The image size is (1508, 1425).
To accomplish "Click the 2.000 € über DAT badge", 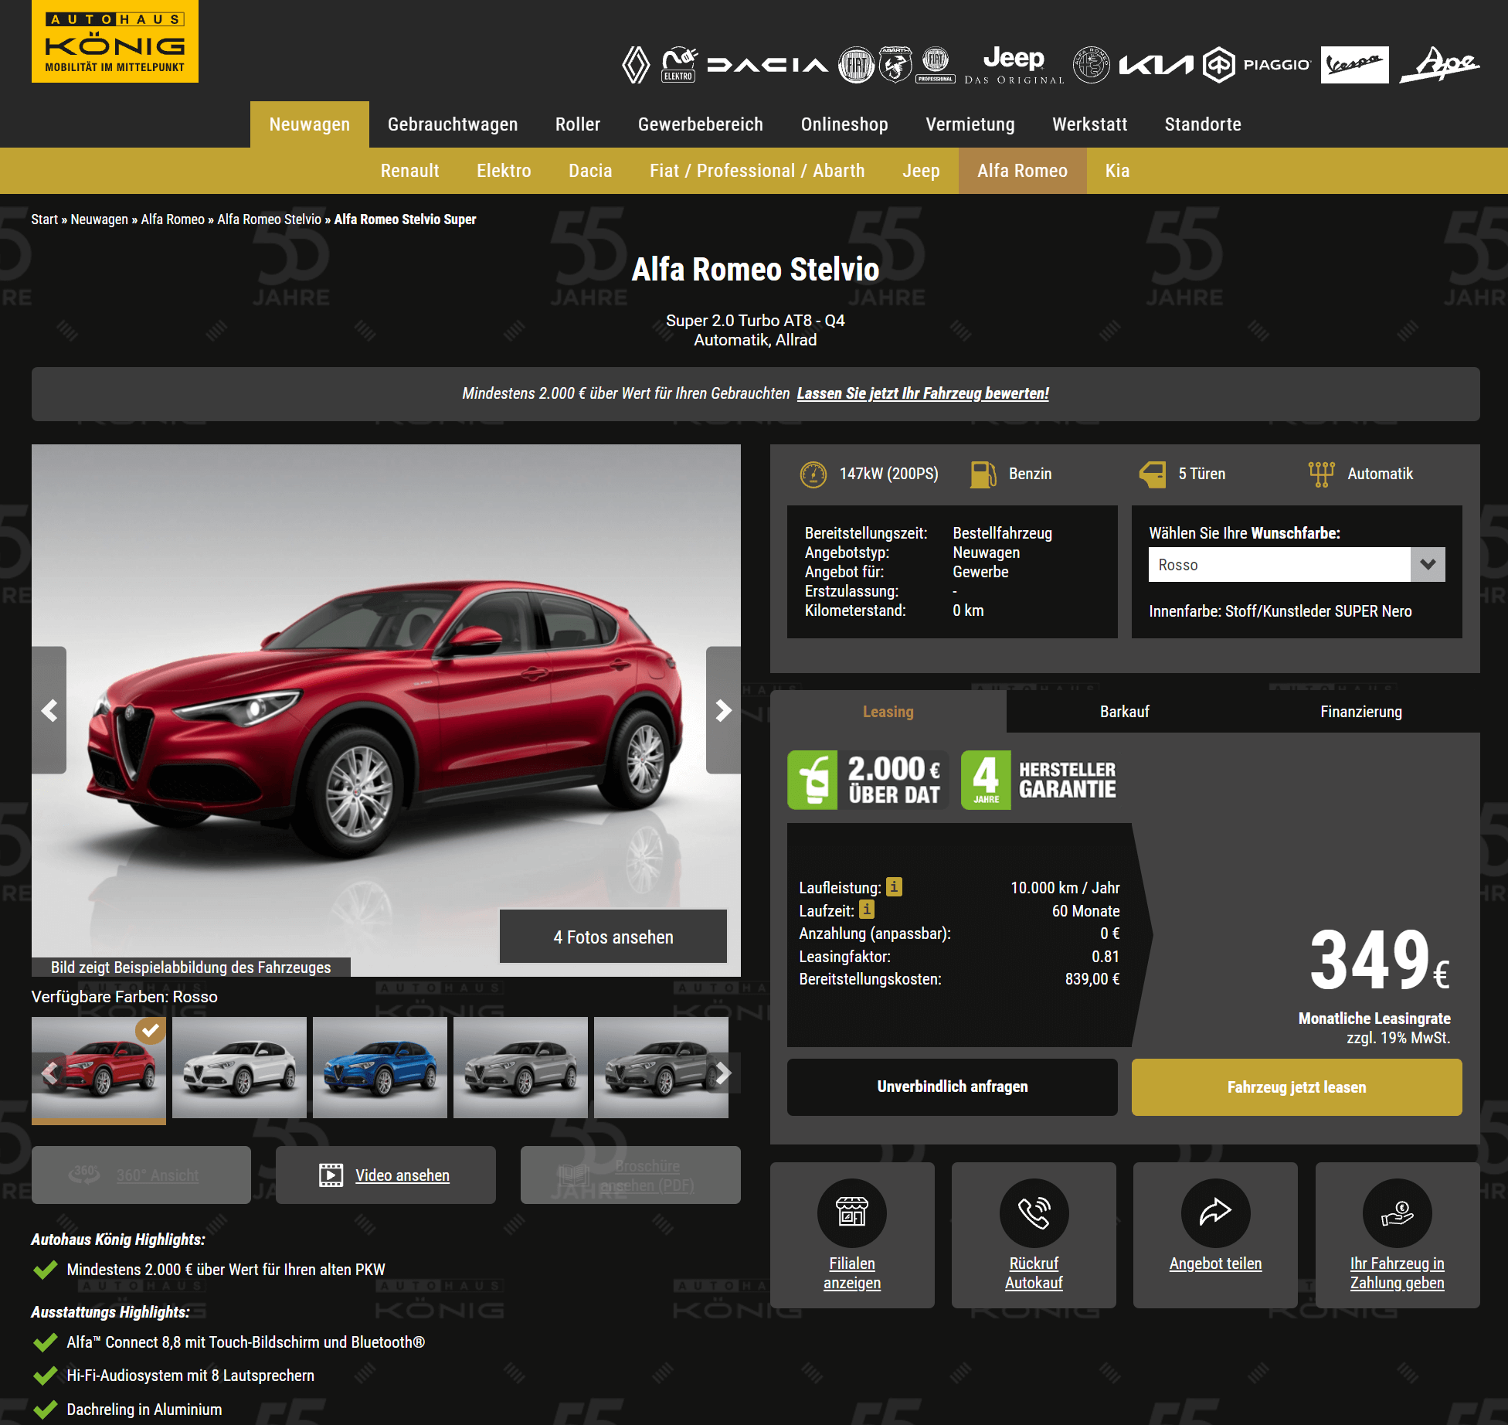I will (x=868, y=781).
